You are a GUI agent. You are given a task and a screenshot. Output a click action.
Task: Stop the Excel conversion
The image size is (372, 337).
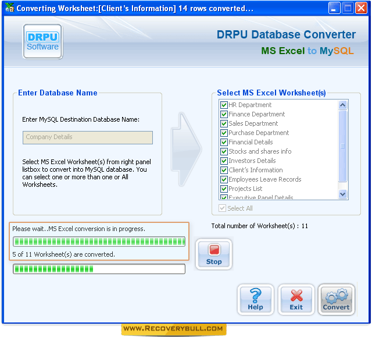(x=214, y=254)
